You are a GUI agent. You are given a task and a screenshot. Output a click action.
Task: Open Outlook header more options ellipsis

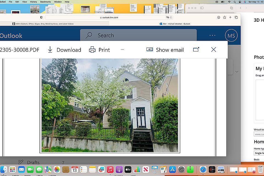(213, 35)
